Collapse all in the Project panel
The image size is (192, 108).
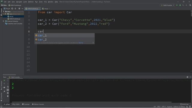[15, 9]
